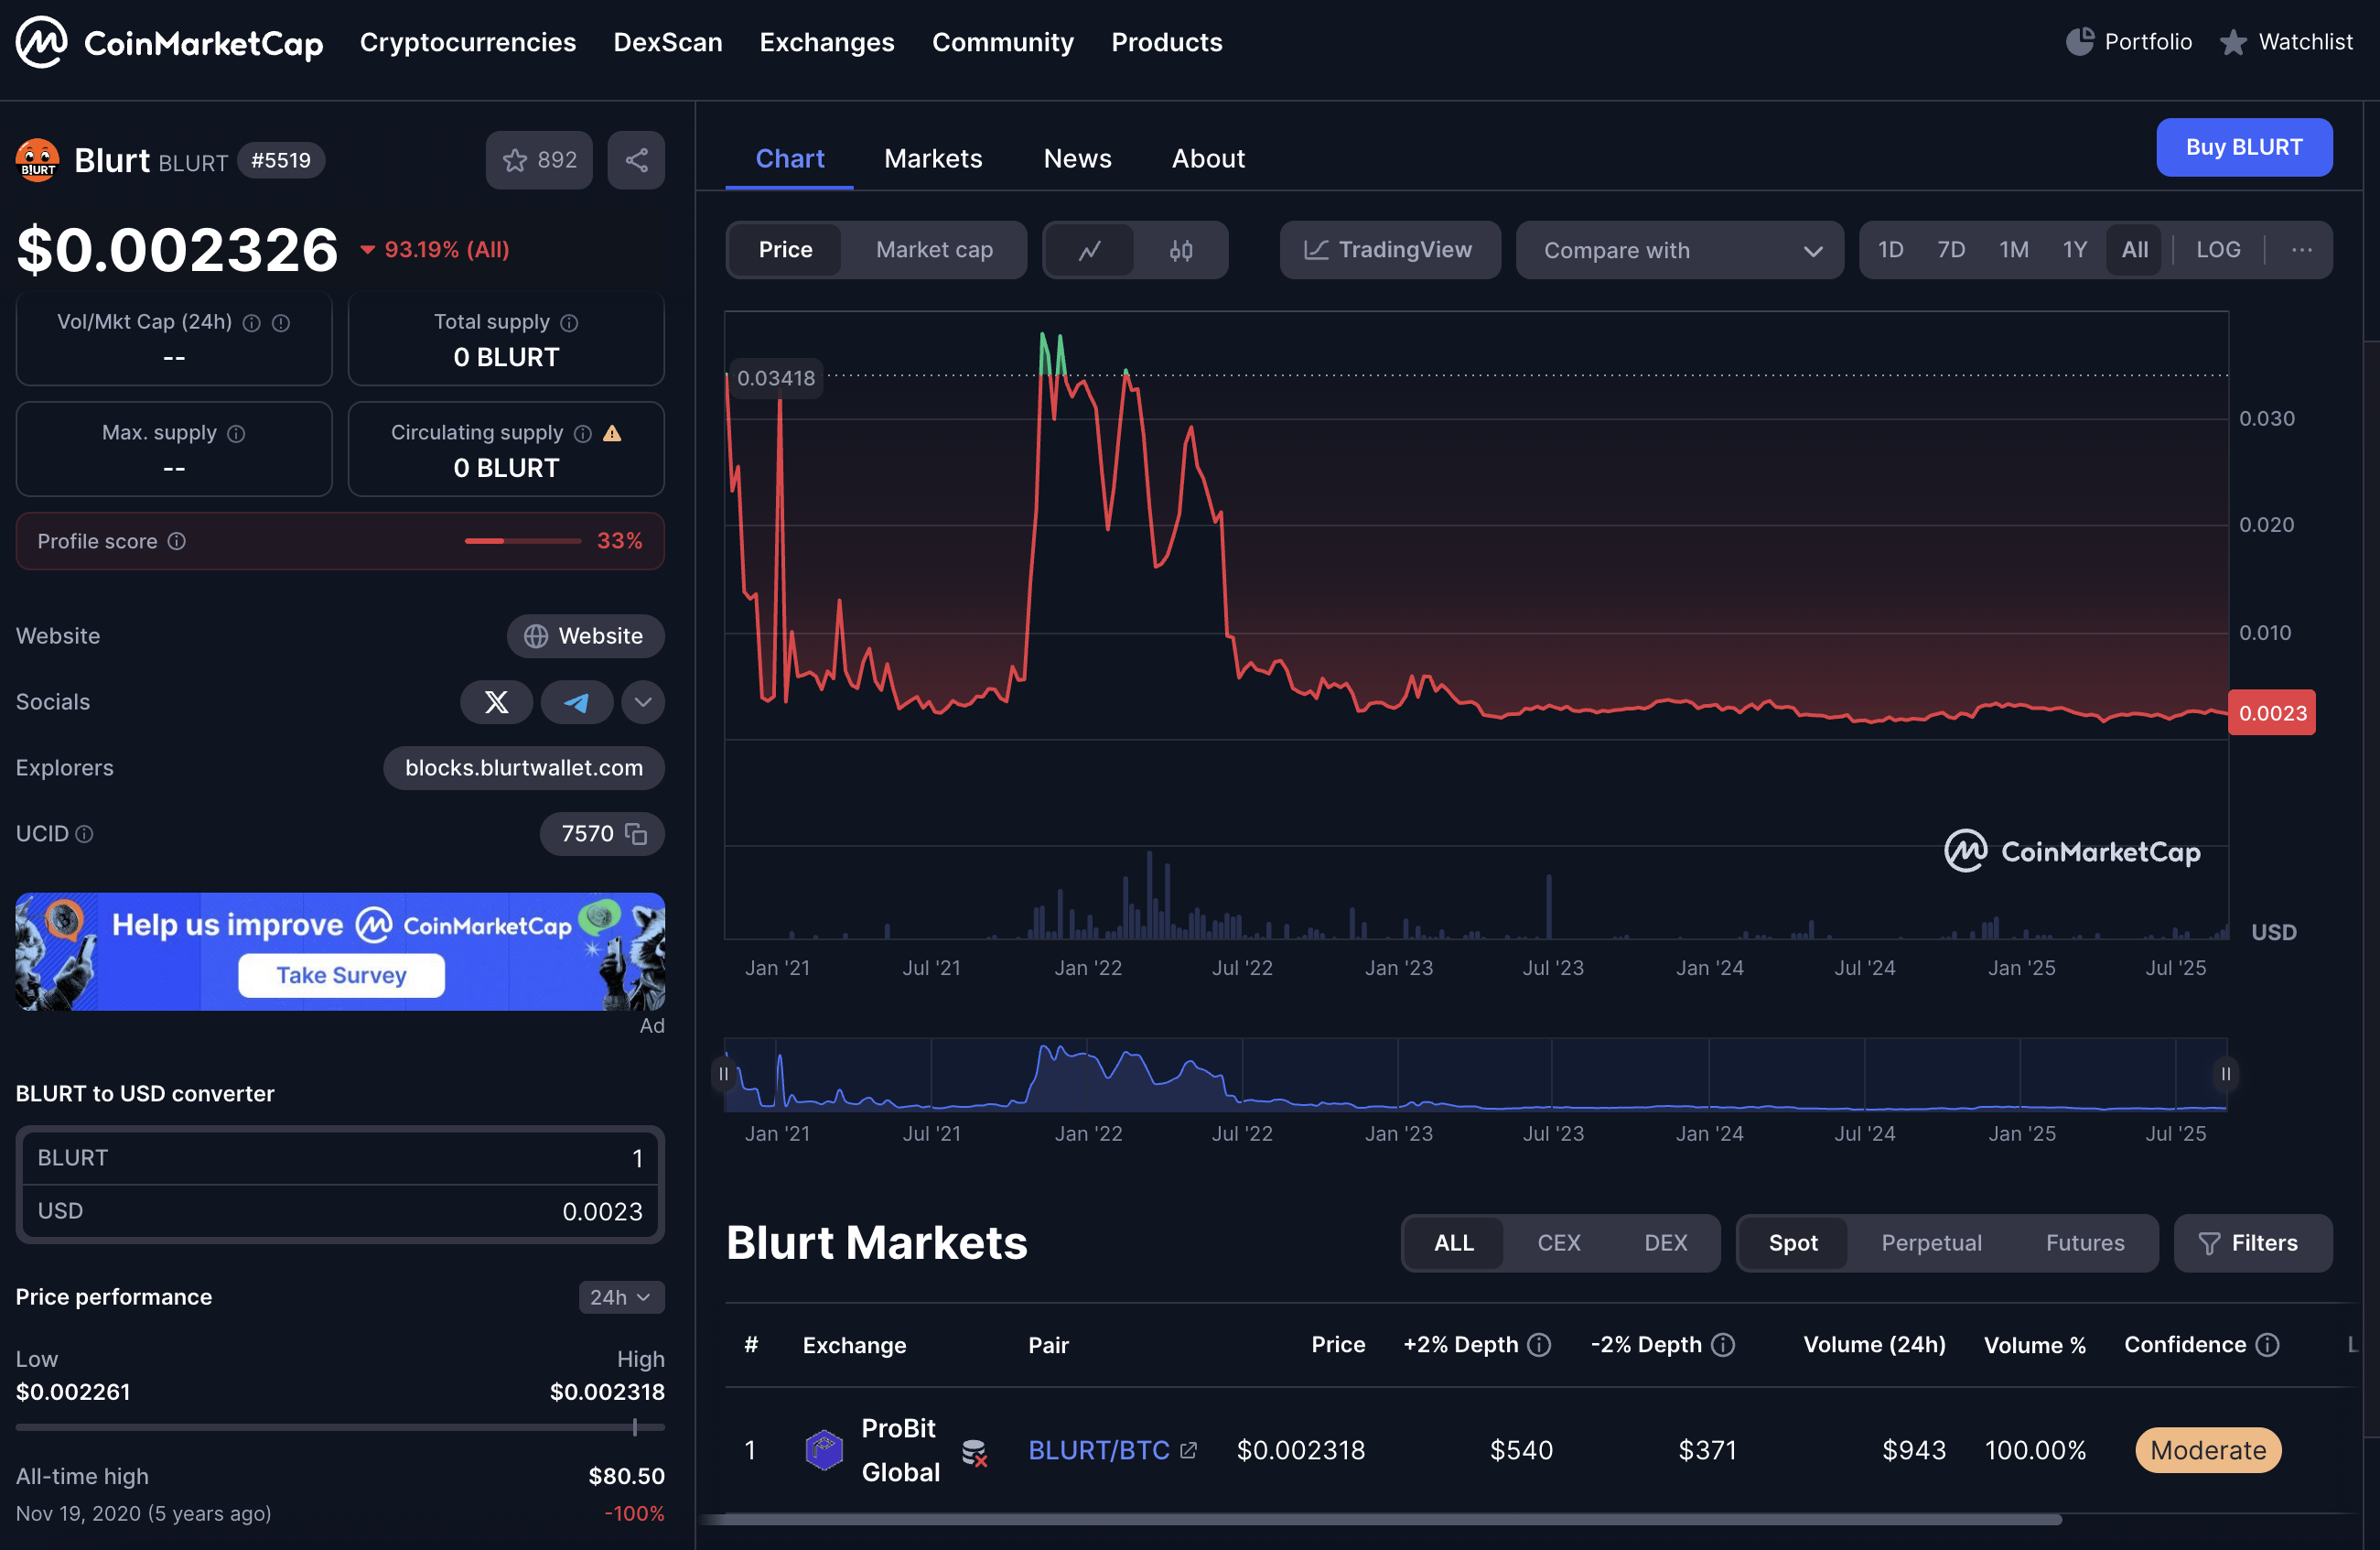The image size is (2380, 1550).
Task: Click the Circulating supply warning triangle
Action: tap(612, 433)
